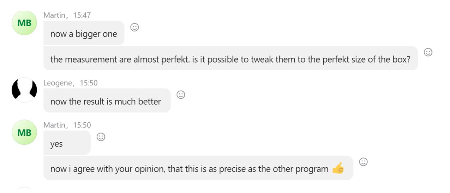Select the "now a bigger one" message bubble
The width and height of the screenshot is (450, 193).
click(84, 33)
